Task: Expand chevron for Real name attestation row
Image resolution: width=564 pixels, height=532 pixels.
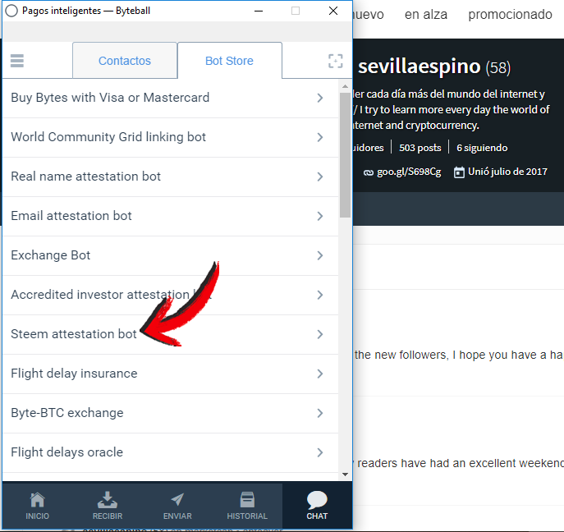Action: pos(320,177)
